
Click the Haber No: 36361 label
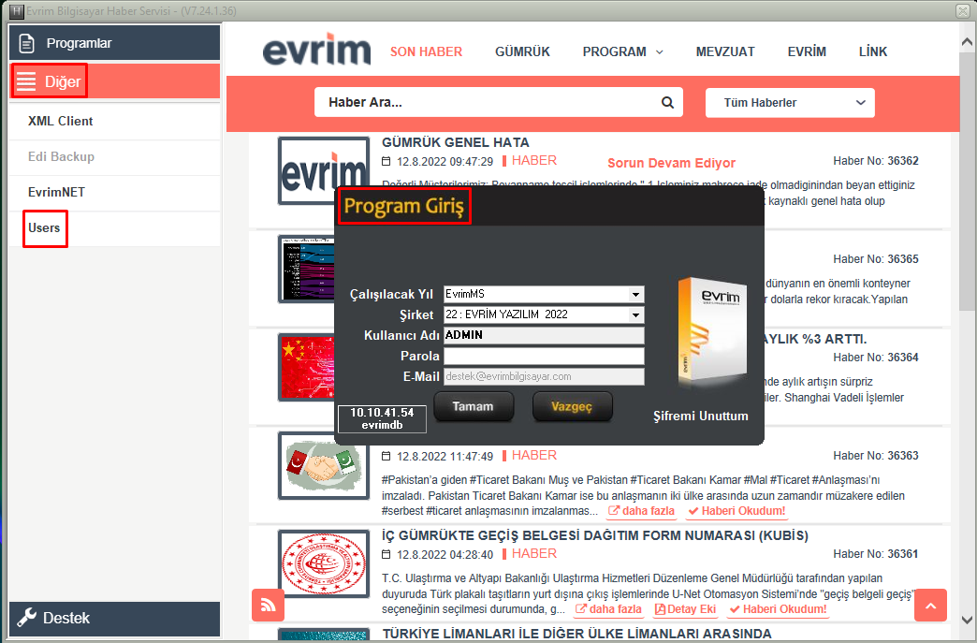click(x=875, y=554)
